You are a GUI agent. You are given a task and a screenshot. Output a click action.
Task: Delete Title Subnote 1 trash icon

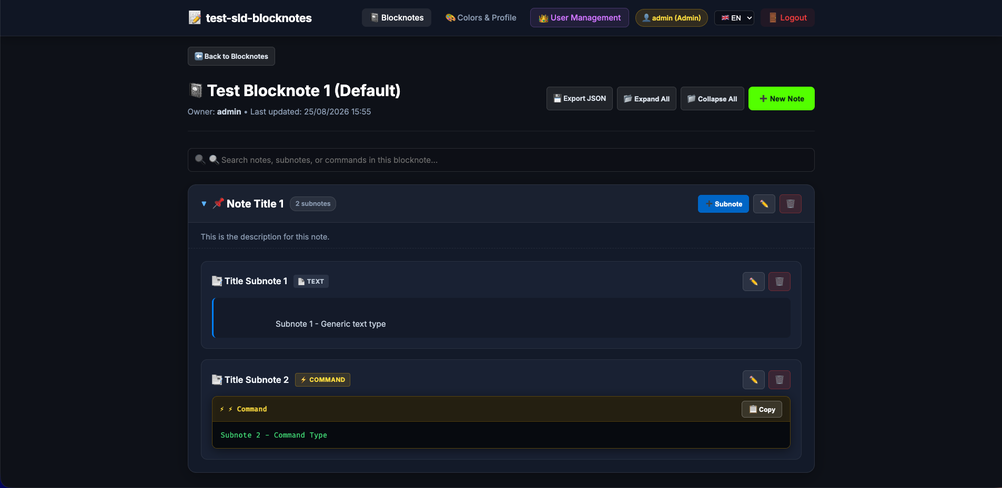click(780, 282)
